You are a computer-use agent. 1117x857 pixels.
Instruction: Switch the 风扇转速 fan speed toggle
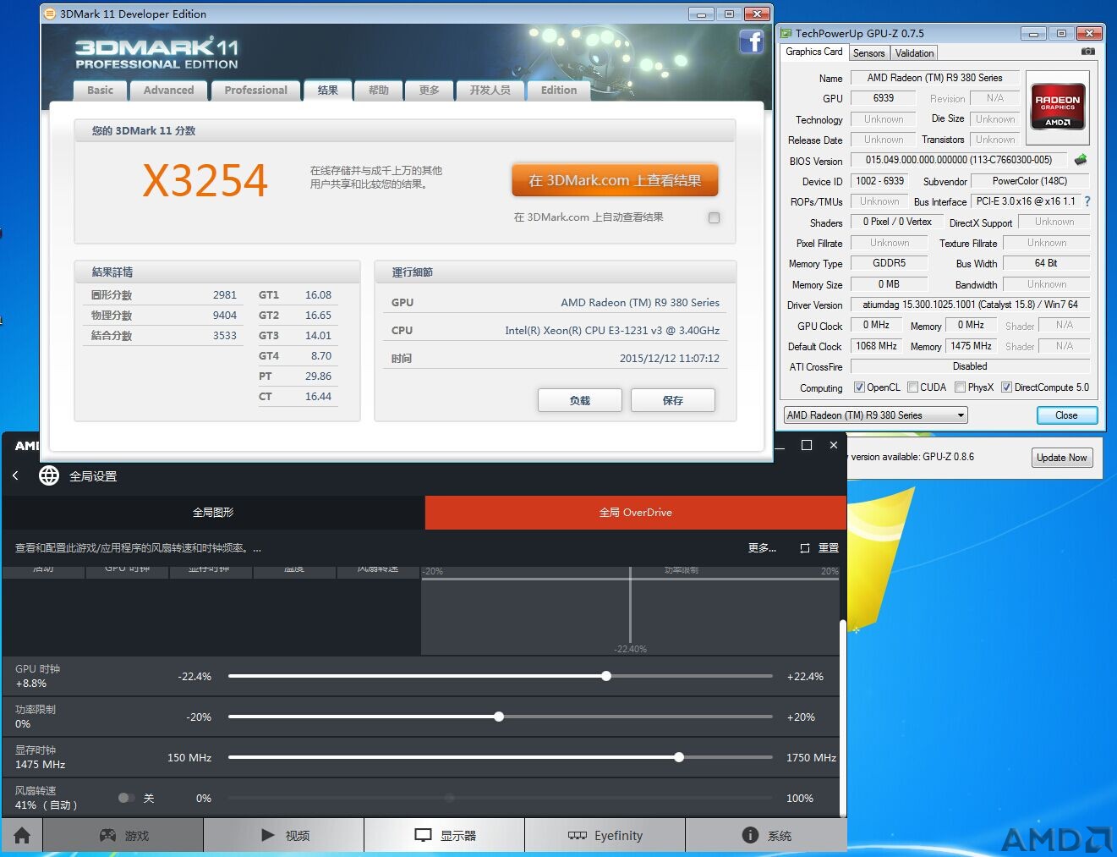coord(126,798)
